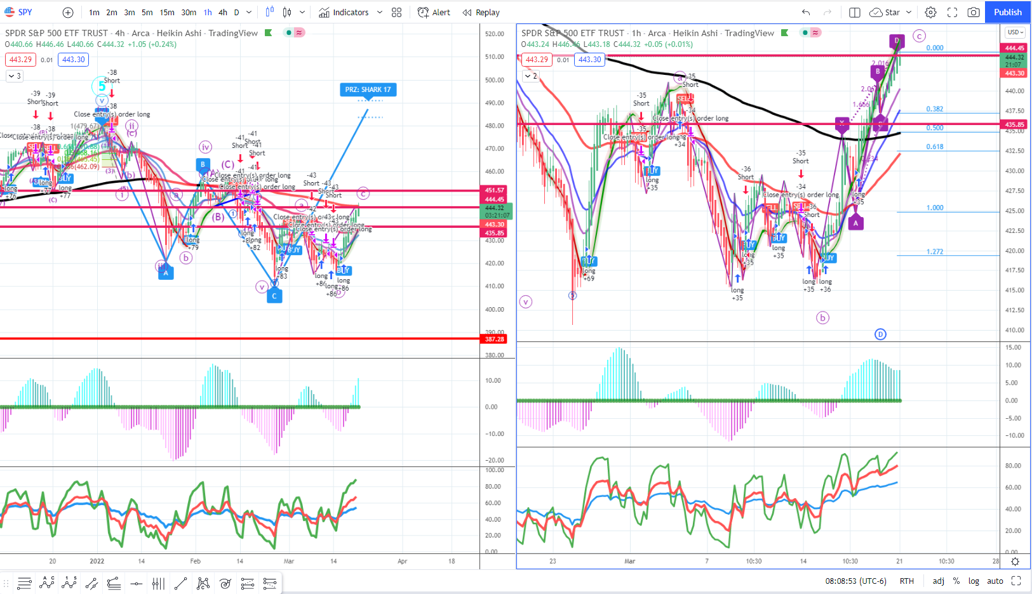Select the short position drawing tool
Screen dimensions: 1032x594
click(x=270, y=583)
